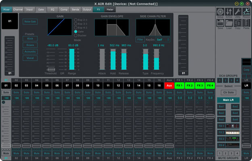This screenshot has height=161, width=252.
Task: Select the Gate mode radio button
Action: pos(76,32)
